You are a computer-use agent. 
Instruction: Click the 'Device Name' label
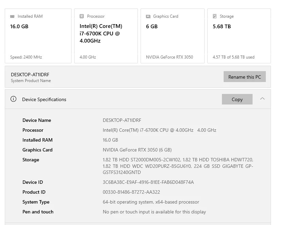point(37,120)
